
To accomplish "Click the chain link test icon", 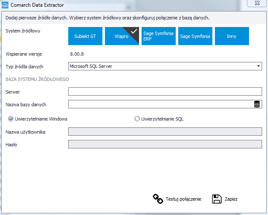I will [x=158, y=199].
